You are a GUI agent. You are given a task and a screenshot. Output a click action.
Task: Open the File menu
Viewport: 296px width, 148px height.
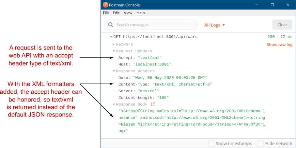tap(106, 13)
